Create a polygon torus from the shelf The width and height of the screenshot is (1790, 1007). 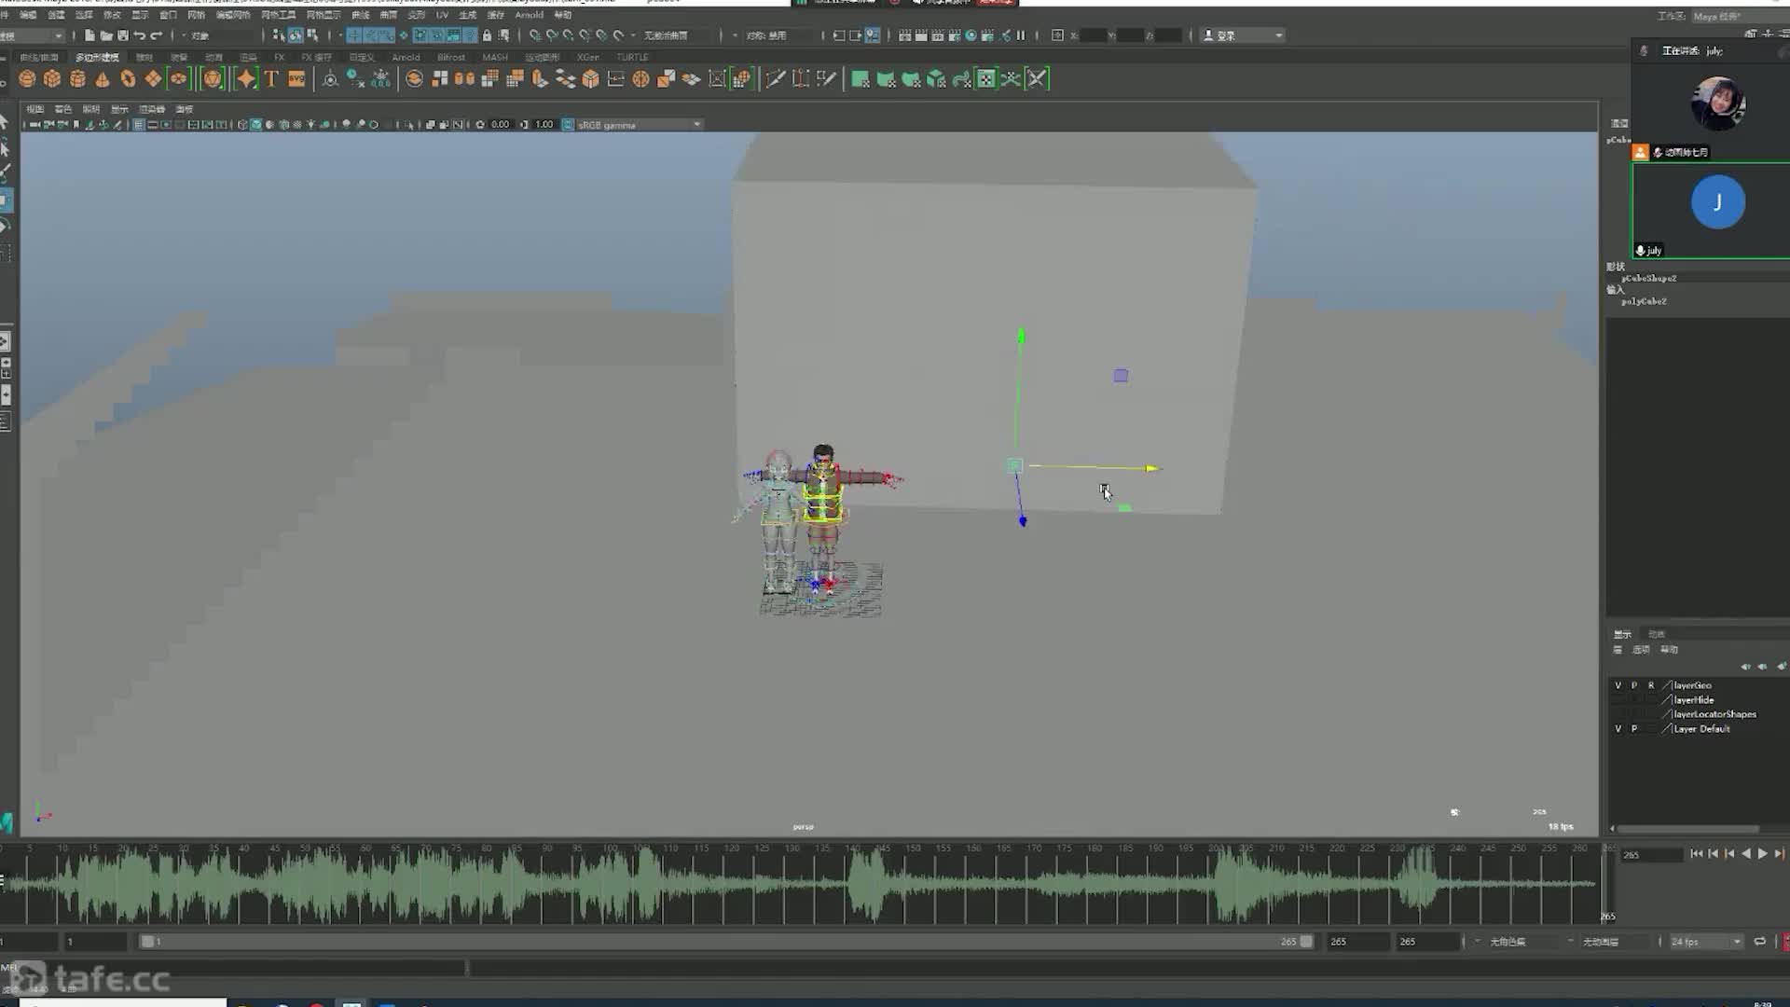[128, 79]
